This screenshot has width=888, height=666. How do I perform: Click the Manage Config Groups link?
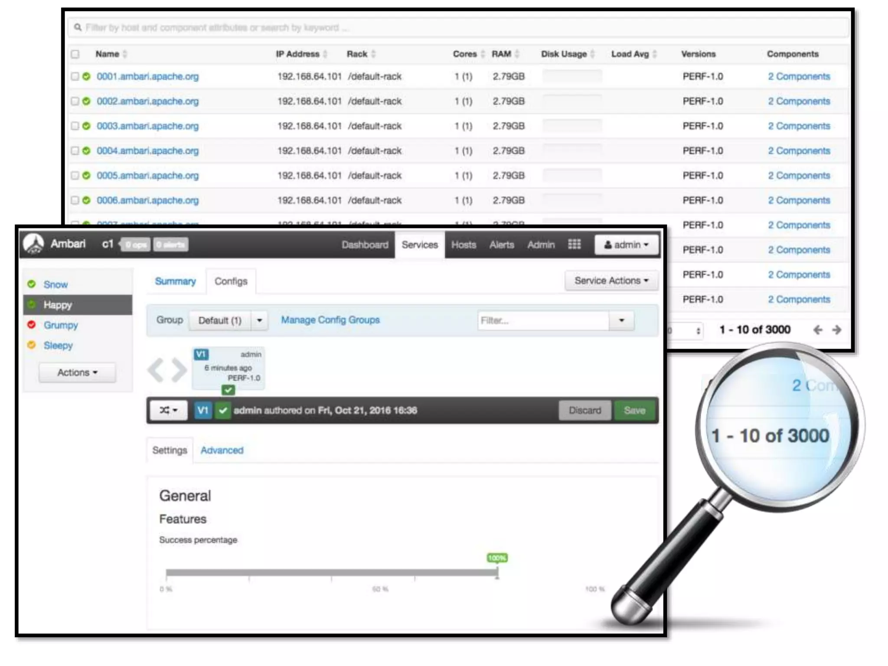tap(330, 320)
